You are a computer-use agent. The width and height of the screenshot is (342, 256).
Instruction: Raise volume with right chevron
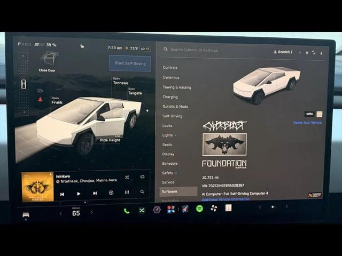coord(286,206)
